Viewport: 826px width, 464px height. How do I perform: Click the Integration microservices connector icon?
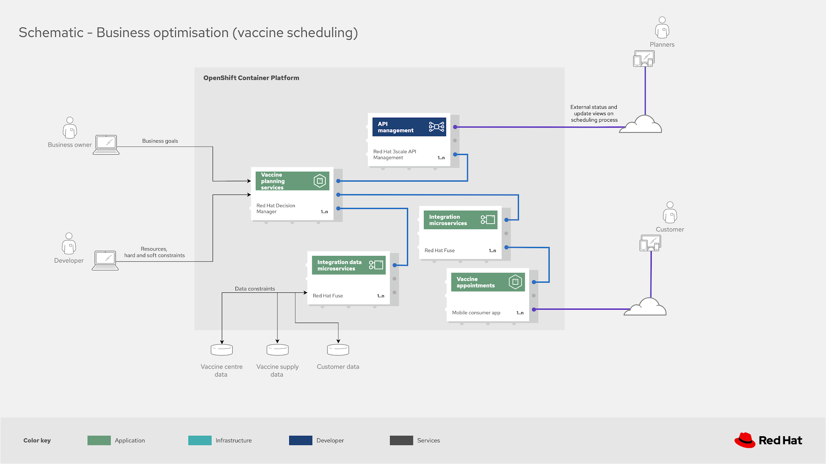pos(488,220)
